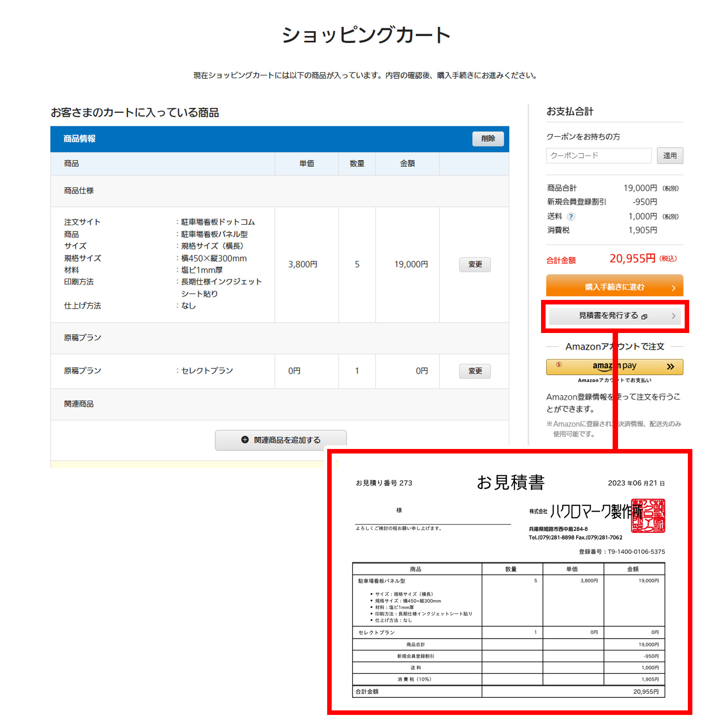Screen dimensions: 725x719
Task: Click 変更 for the セレクトプラン row
Action: [475, 371]
